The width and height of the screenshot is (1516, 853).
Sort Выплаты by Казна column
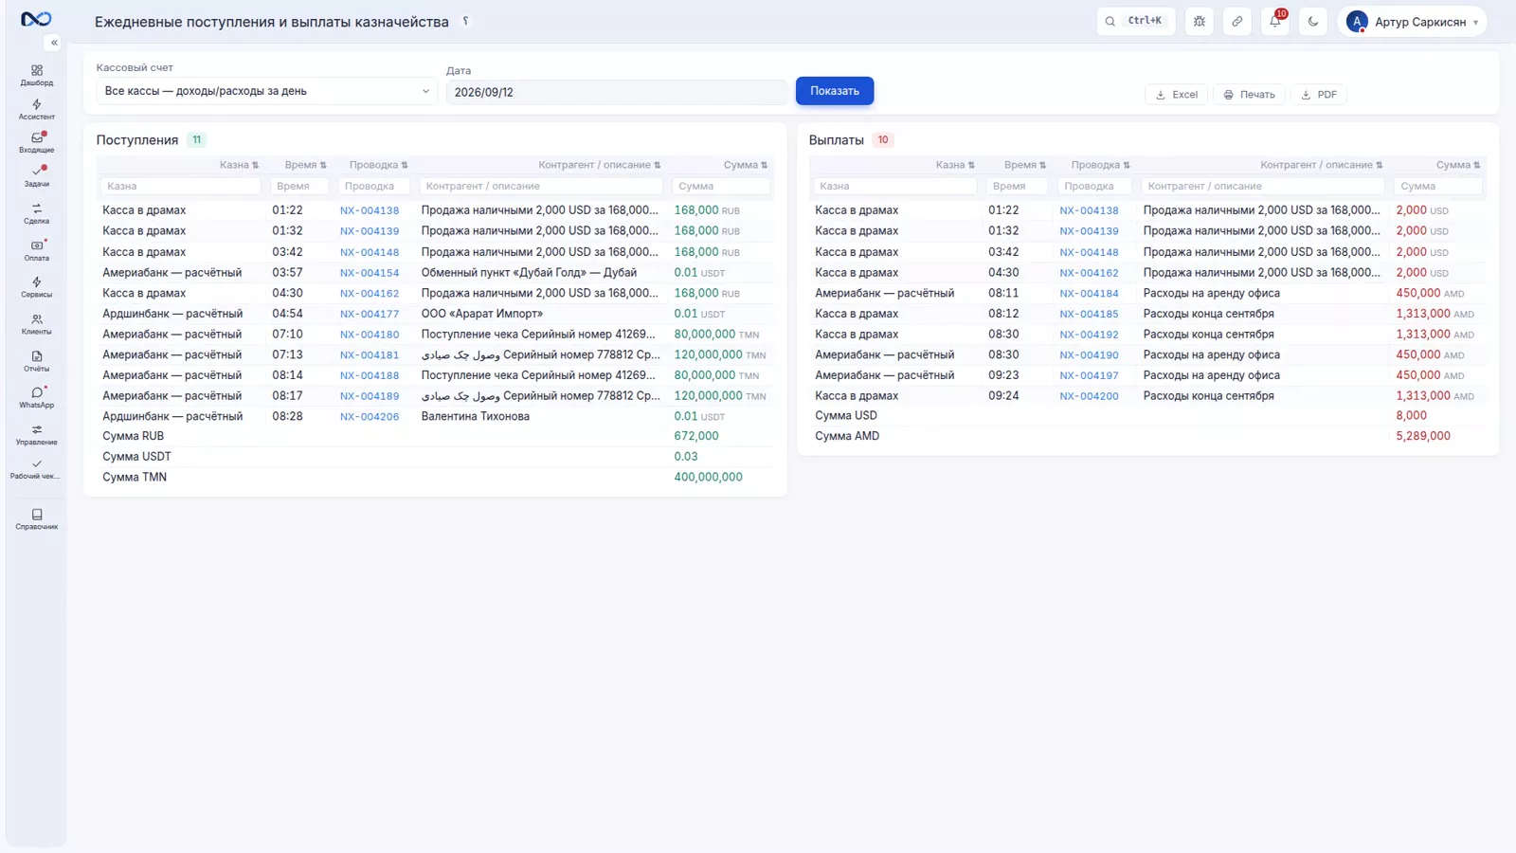point(955,165)
